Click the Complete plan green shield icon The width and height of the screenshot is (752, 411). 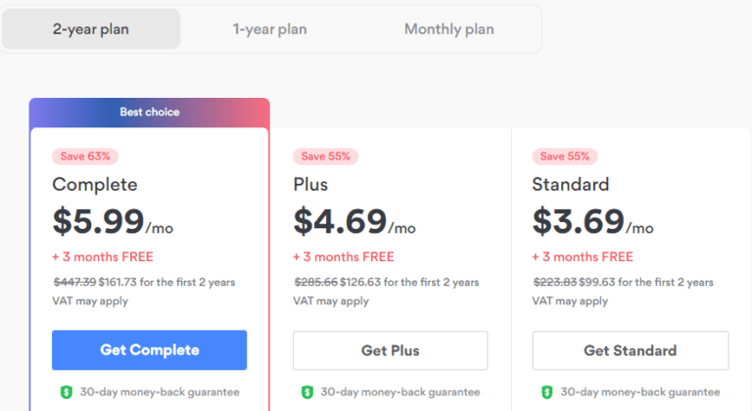click(x=66, y=391)
